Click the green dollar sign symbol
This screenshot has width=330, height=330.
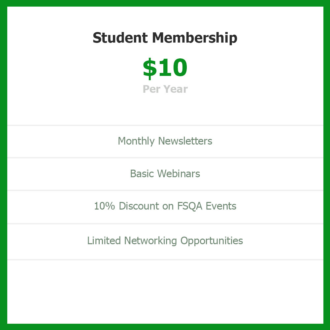(x=149, y=69)
